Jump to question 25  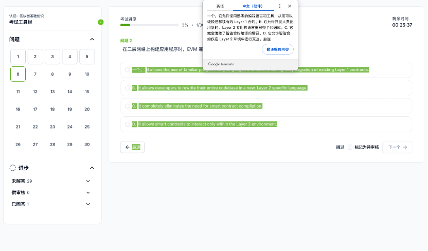(87, 127)
